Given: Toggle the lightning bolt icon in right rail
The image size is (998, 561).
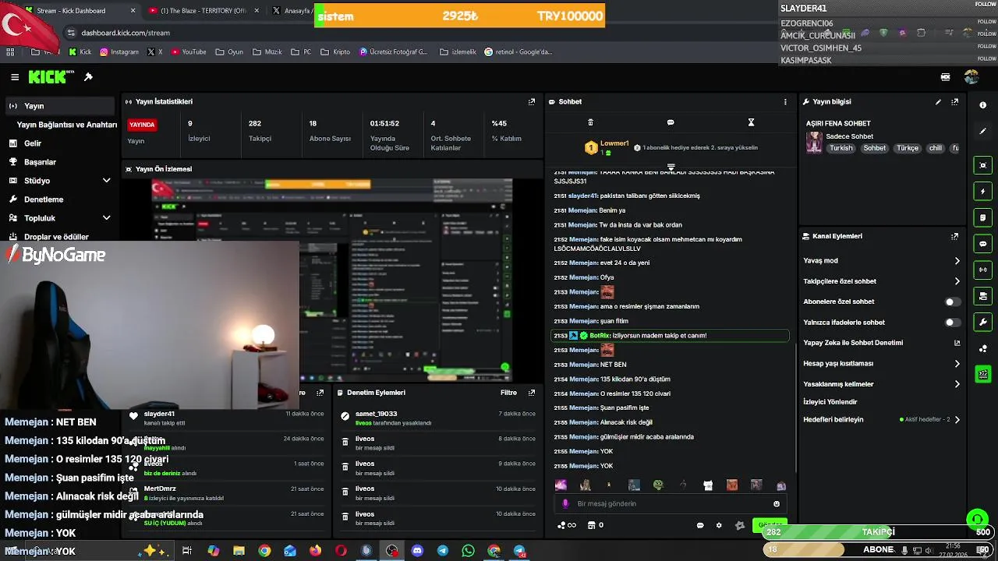Looking at the screenshot, I should (x=982, y=192).
